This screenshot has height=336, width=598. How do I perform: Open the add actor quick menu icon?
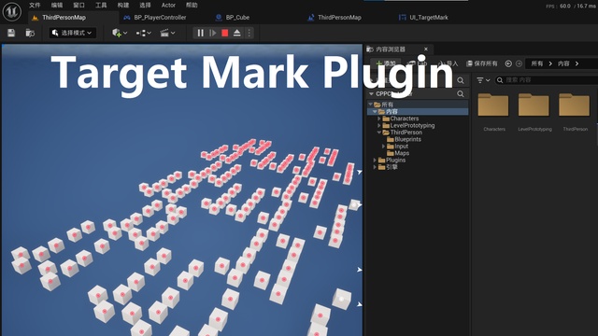pyautogui.click(x=120, y=34)
